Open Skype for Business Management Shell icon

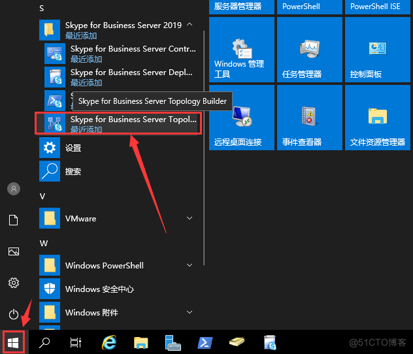[x=55, y=101]
